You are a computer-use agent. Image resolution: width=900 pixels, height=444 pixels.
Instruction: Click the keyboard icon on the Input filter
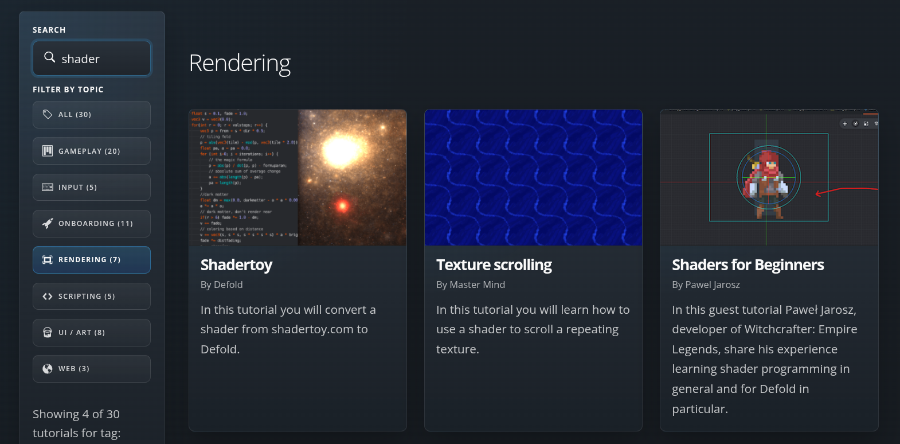[48, 187]
